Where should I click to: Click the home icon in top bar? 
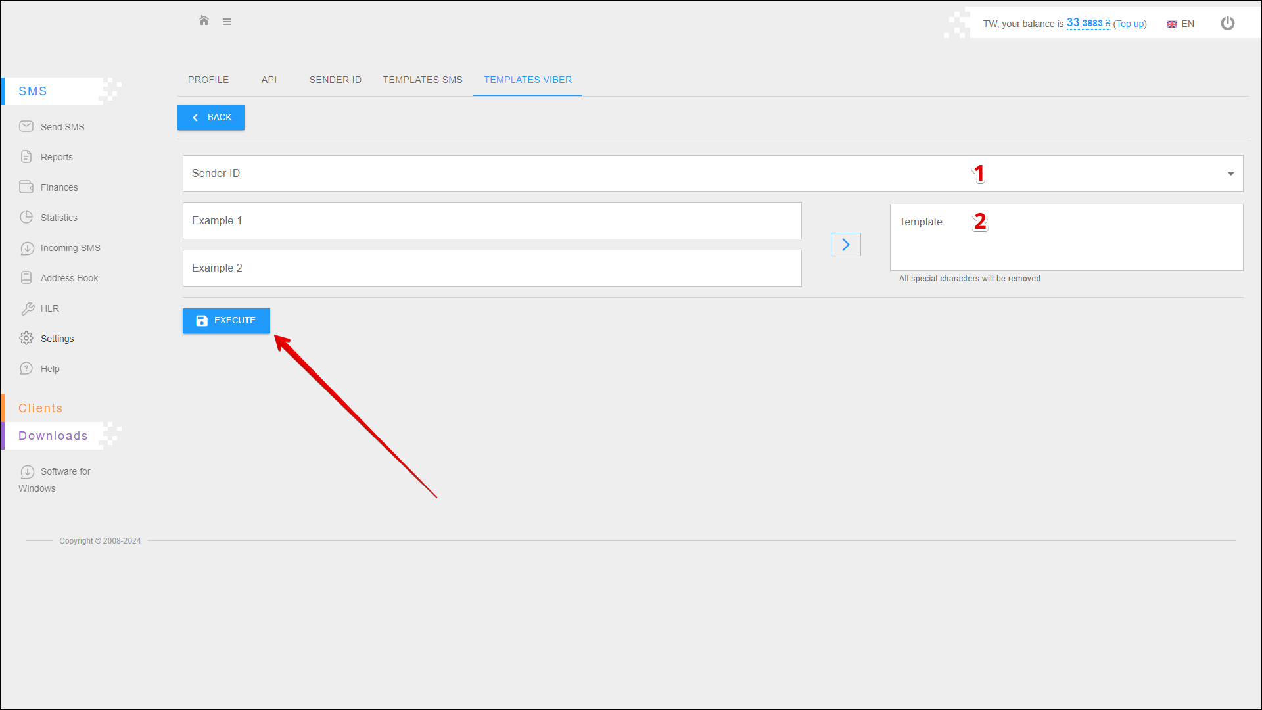[204, 21]
